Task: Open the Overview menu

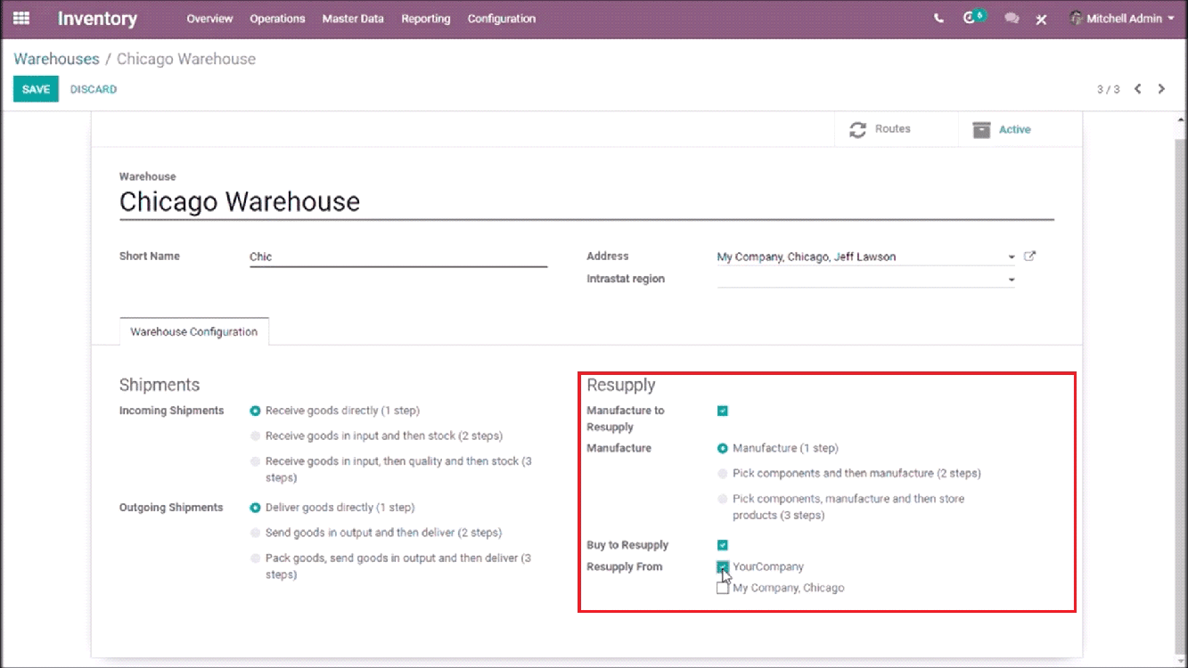Action: point(209,19)
